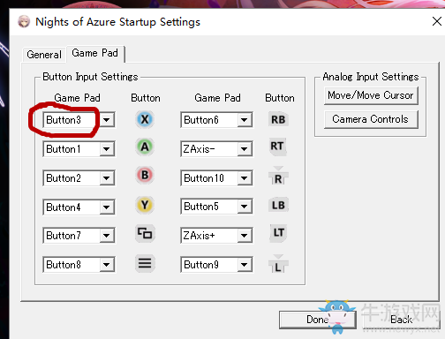Click the Done button

pos(318,320)
